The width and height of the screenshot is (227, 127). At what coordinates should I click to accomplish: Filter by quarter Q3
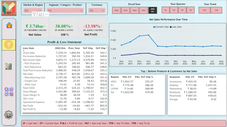click(182, 10)
